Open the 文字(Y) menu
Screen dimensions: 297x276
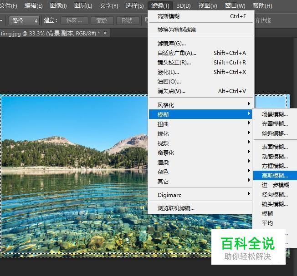pos(109,5)
